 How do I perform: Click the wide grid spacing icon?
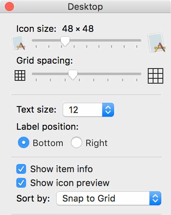click(x=156, y=76)
